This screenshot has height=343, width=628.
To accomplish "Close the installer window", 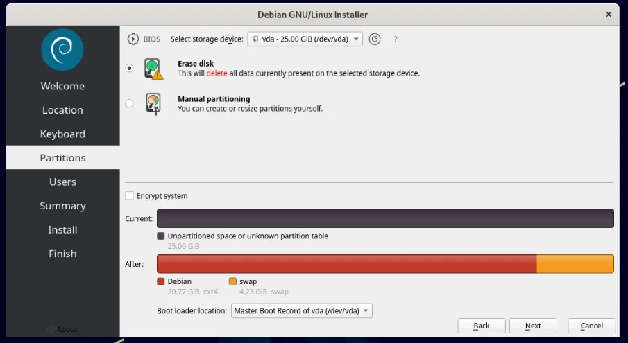I will [609, 14].
